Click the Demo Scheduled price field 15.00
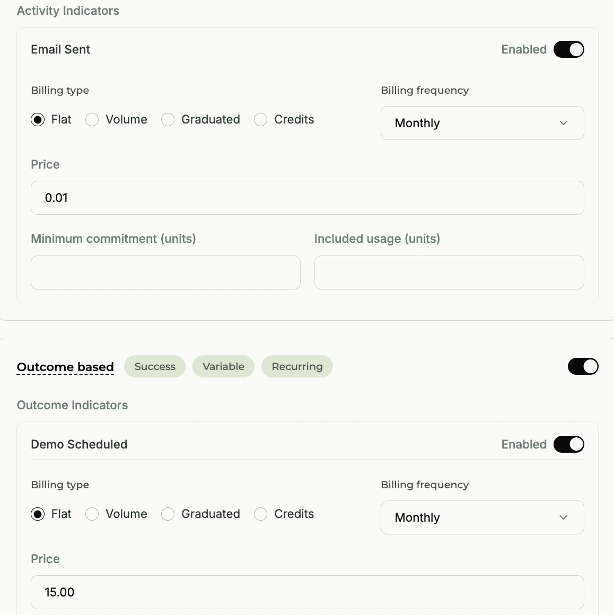 (307, 592)
